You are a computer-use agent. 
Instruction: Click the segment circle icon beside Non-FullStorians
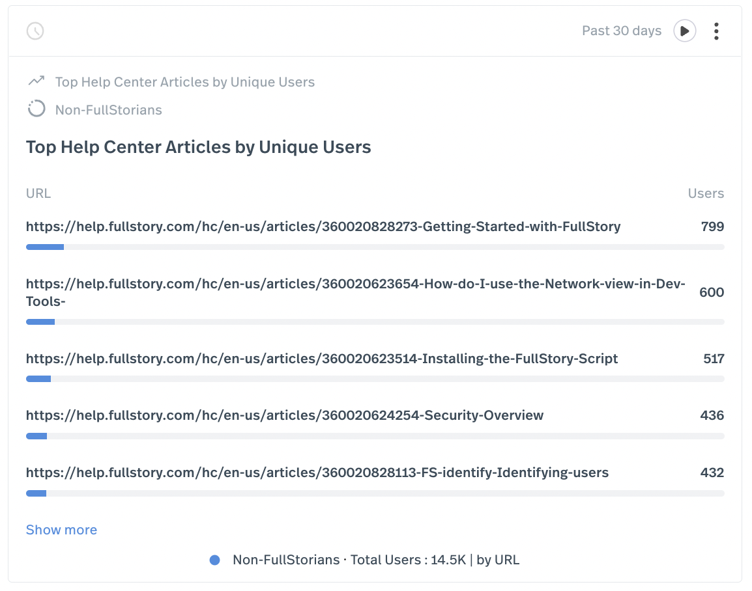(36, 109)
